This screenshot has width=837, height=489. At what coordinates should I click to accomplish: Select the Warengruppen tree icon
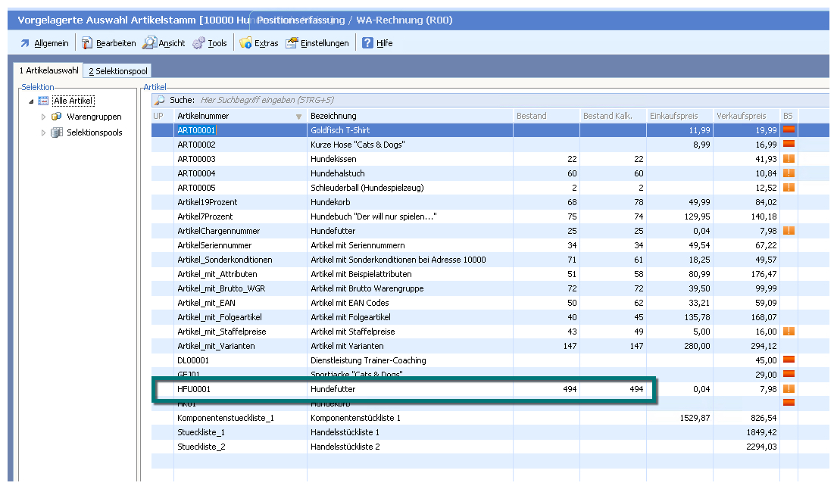(57, 117)
